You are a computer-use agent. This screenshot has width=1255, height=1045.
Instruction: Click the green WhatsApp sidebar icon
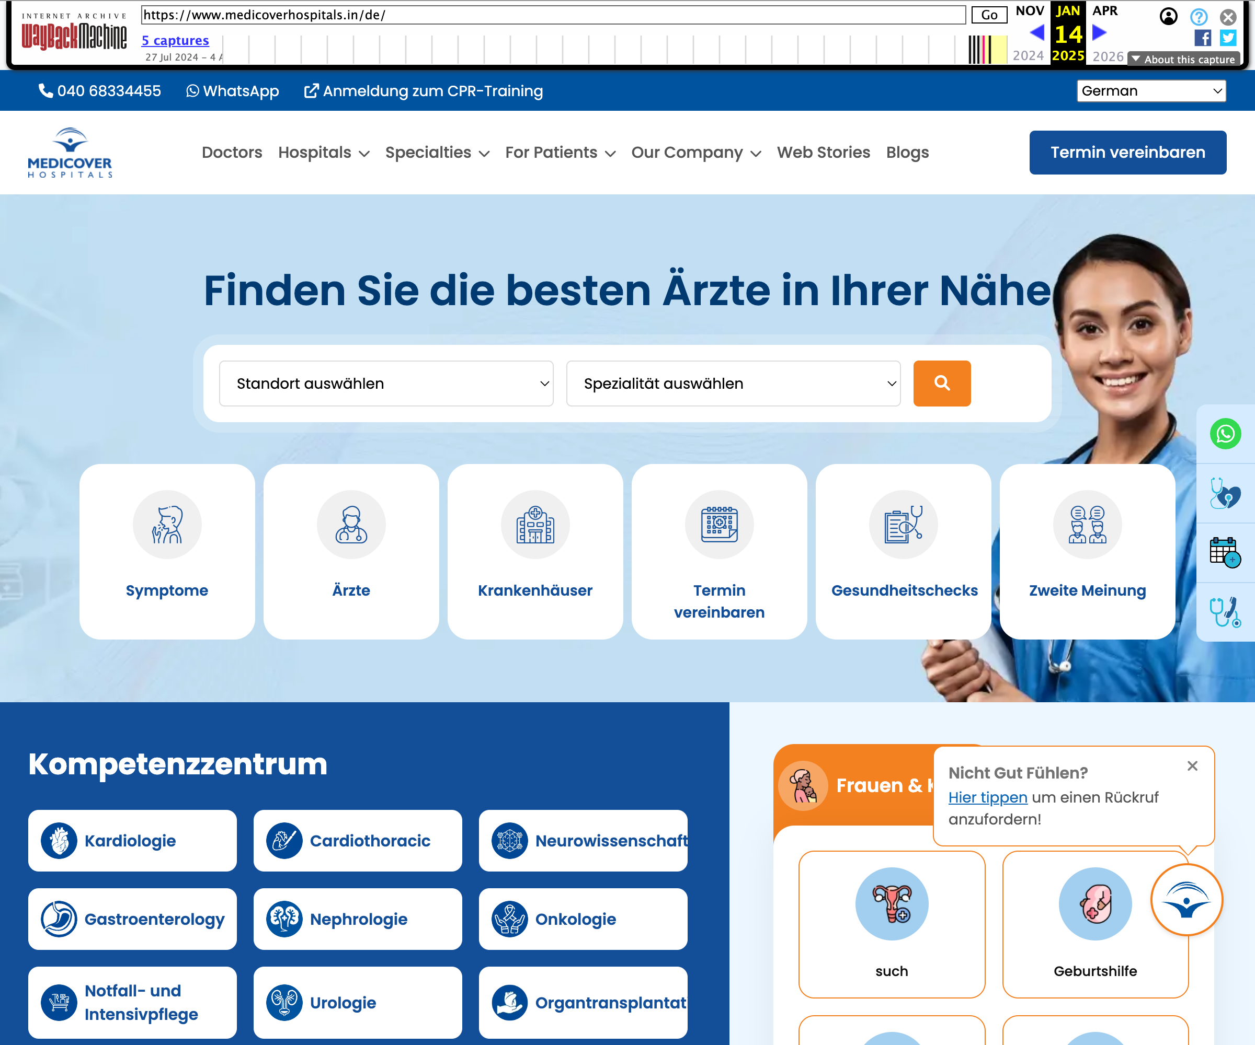[x=1225, y=434]
